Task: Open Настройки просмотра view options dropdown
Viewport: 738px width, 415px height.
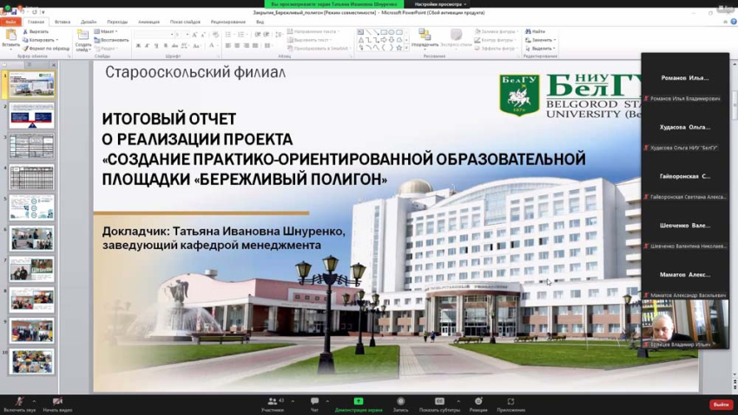Action: point(440,3)
